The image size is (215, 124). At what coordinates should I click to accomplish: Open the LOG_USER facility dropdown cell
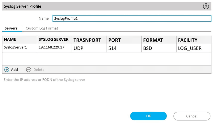point(194,48)
